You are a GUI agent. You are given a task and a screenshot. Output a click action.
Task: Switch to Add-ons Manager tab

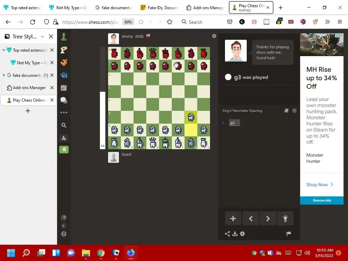click(205, 7)
